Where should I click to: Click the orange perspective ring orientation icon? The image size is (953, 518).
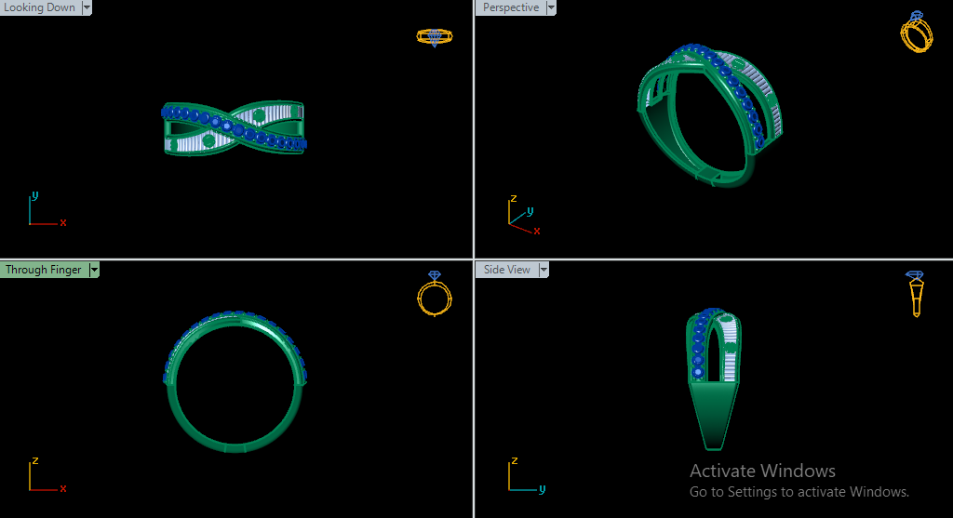pyautogui.click(x=916, y=33)
